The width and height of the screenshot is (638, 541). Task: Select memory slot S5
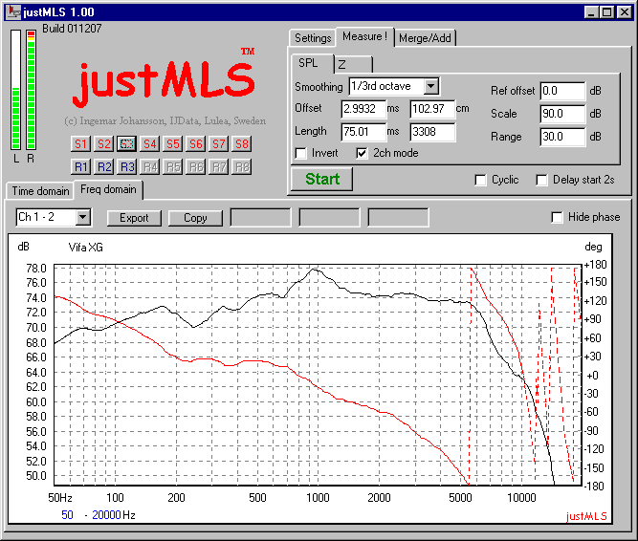pyautogui.click(x=172, y=144)
